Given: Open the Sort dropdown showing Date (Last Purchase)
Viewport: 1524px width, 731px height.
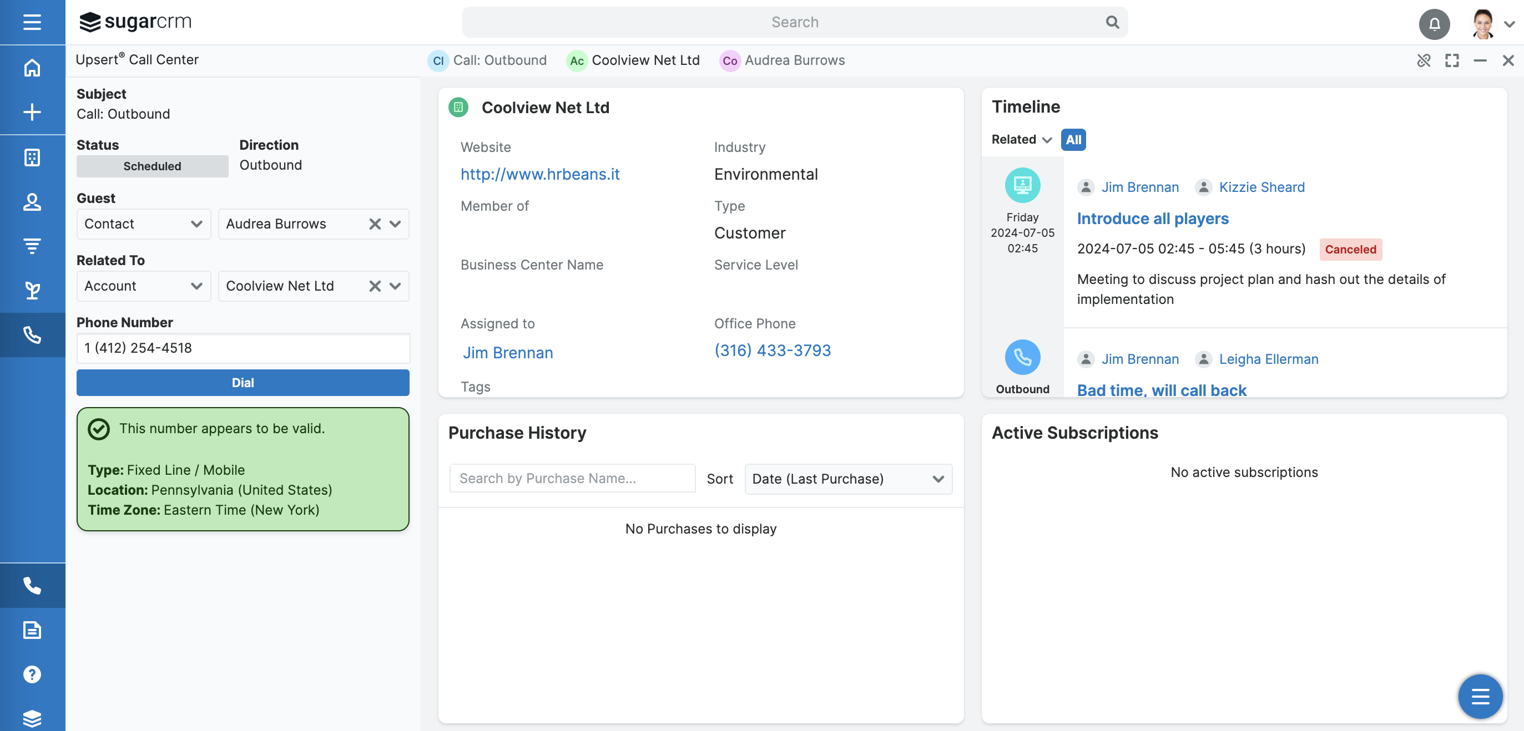Looking at the screenshot, I should click(848, 479).
